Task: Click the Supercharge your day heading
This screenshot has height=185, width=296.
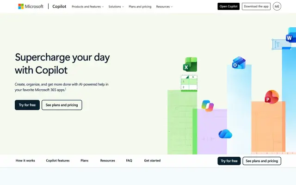Action: tap(62, 64)
